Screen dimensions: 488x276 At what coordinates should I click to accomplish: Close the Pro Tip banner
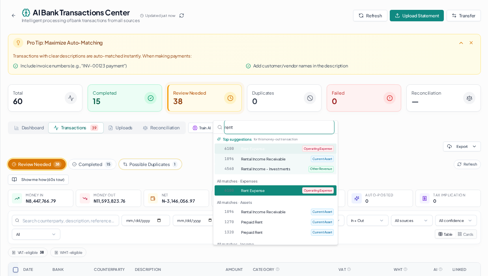pyautogui.click(x=471, y=43)
